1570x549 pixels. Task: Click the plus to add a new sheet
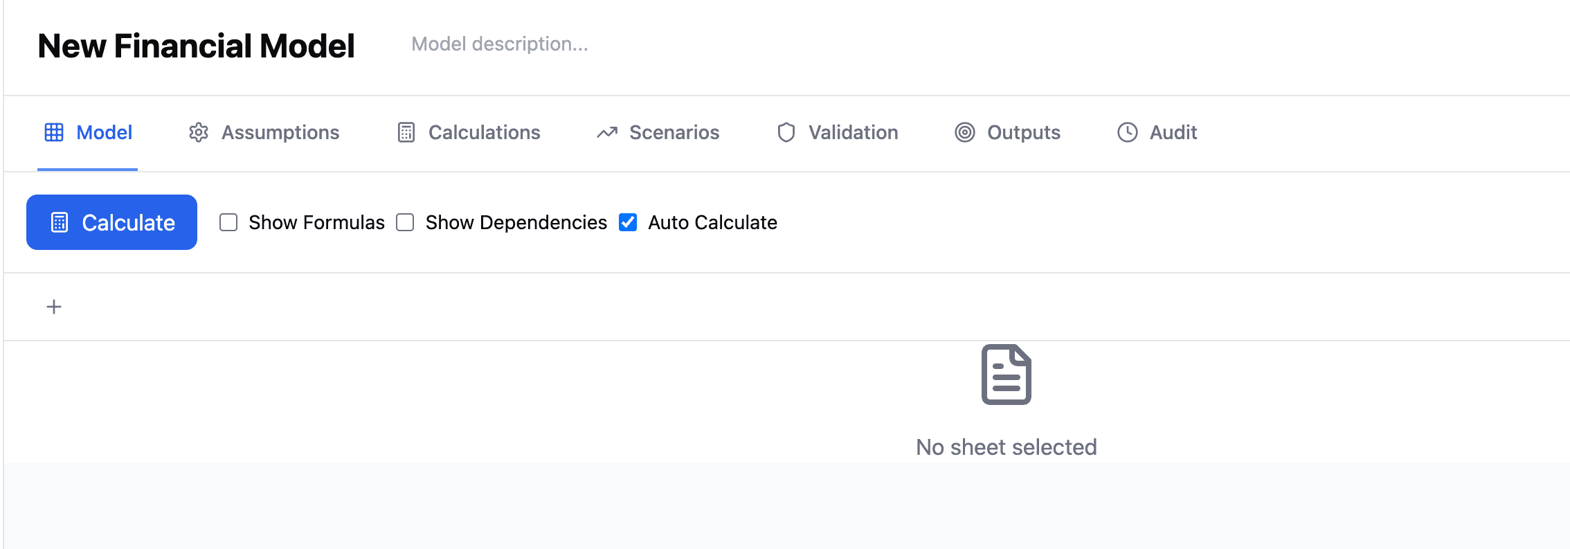pos(53,306)
